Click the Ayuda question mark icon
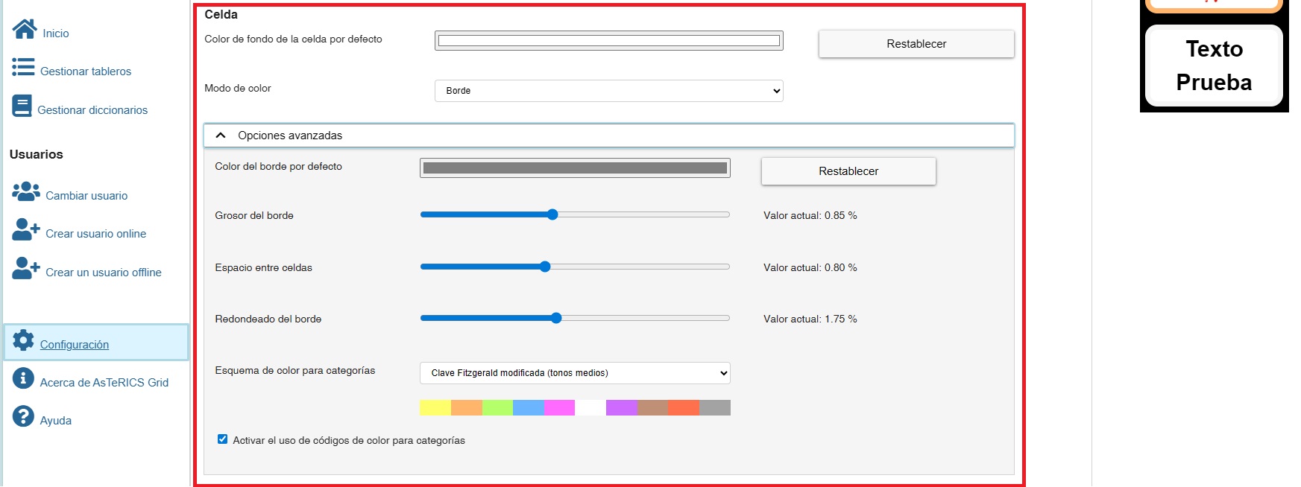The height and width of the screenshot is (487, 1301). [23, 416]
